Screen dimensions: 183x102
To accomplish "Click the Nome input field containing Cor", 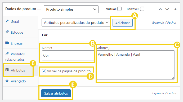I will pos(68,55).
